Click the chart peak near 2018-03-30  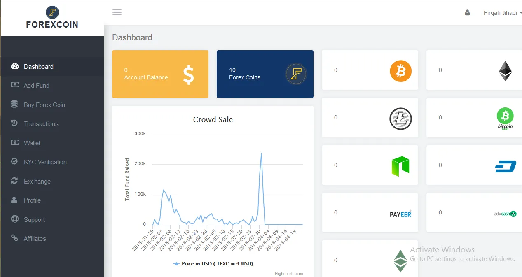click(261, 154)
